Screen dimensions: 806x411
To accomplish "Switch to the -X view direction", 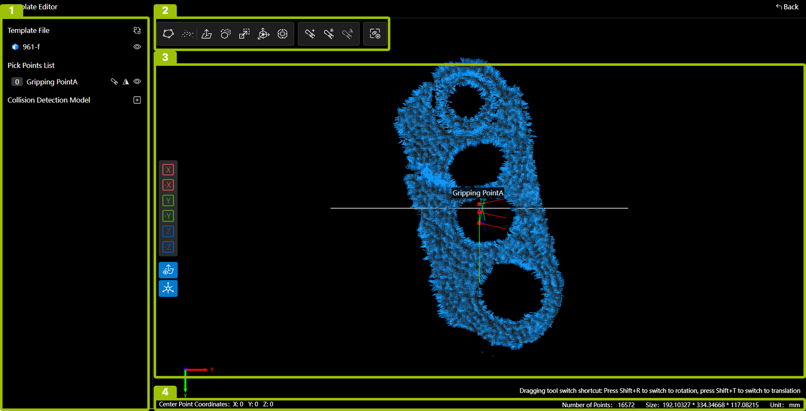I will click(168, 185).
